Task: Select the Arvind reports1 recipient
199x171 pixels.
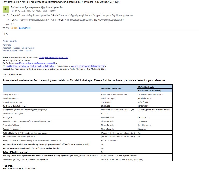Action: click(x=72, y=15)
